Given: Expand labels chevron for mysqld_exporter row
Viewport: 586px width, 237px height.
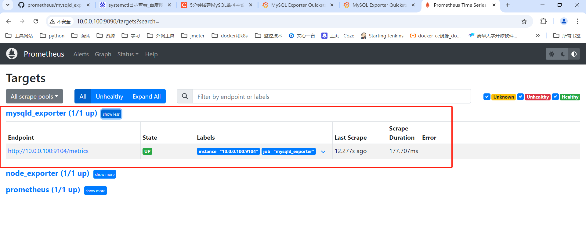Looking at the screenshot, I should point(323,152).
